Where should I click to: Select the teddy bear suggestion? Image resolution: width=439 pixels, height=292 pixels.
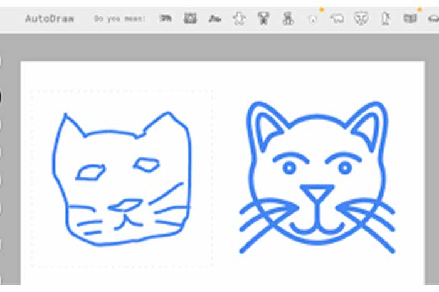[x=288, y=19]
